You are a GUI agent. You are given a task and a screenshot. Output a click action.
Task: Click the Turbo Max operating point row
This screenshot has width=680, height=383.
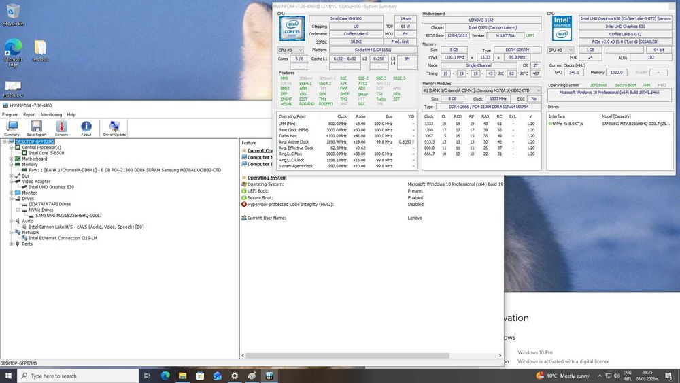point(347,136)
